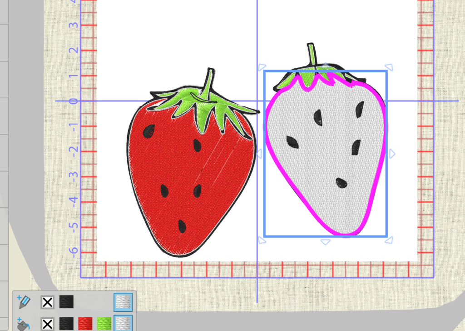Click the top-right corner selection handle
This screenshot has height=331, width=465.
click(389, 68)
